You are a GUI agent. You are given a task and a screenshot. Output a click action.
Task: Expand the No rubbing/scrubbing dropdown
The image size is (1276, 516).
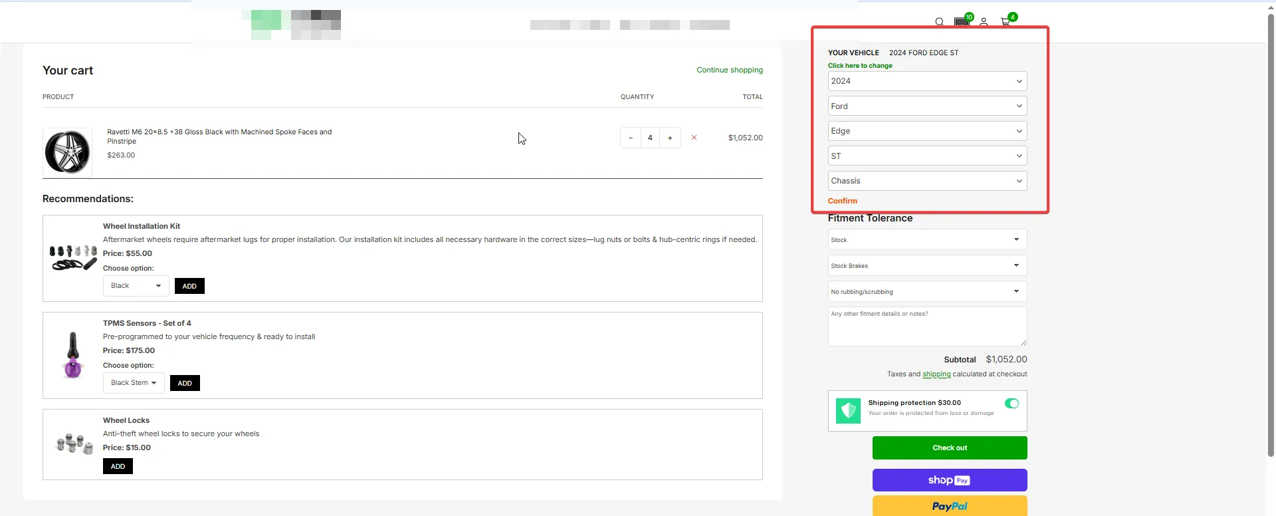pyautogui.click(x=927, y=292)
